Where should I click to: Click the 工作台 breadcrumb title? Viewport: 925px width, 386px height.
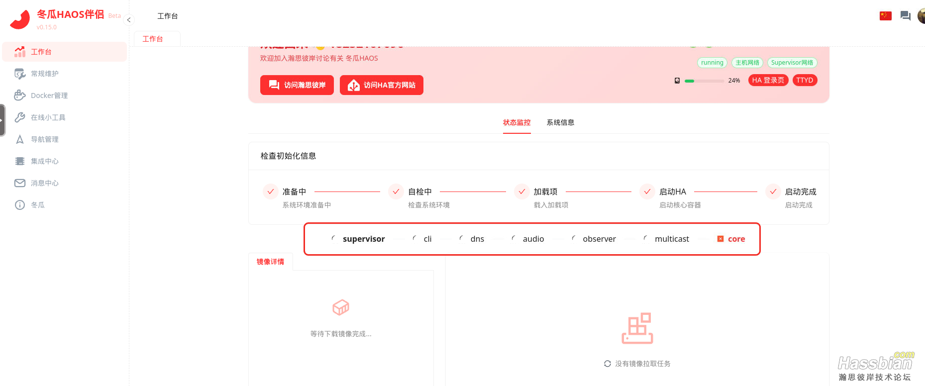[168, 16]
